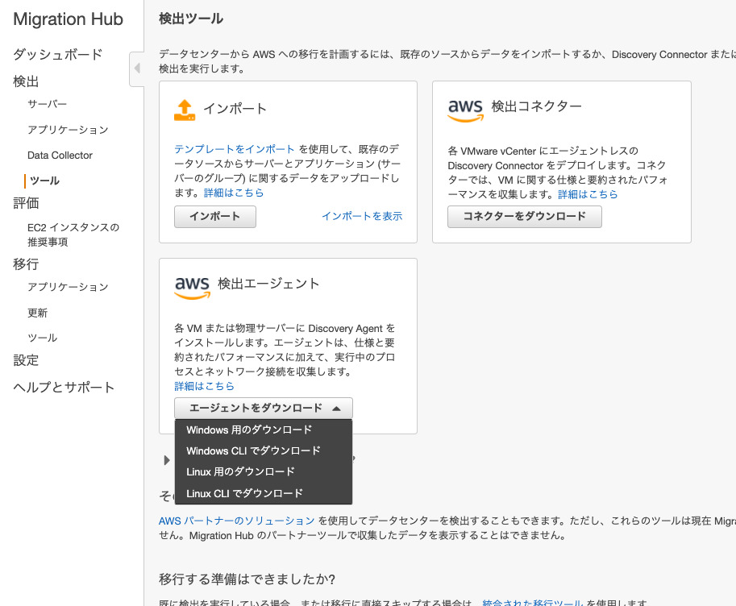This screenshot has width=736, height=606.
Task: Open 詳細はこちら in the 検出コネクター card
Action: pyautogui.click(x=588, y=194)
